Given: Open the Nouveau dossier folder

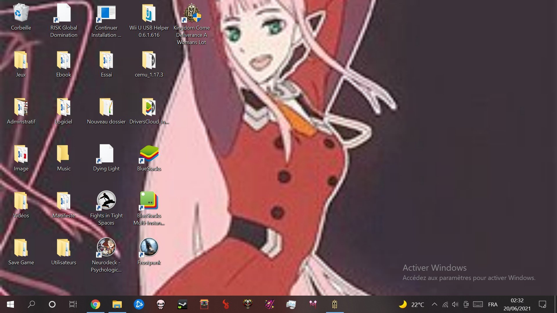Looking at the screenshot, I should 106,111.
